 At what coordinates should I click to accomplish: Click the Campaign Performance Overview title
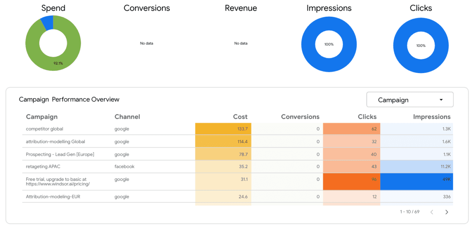pos(69,99)
